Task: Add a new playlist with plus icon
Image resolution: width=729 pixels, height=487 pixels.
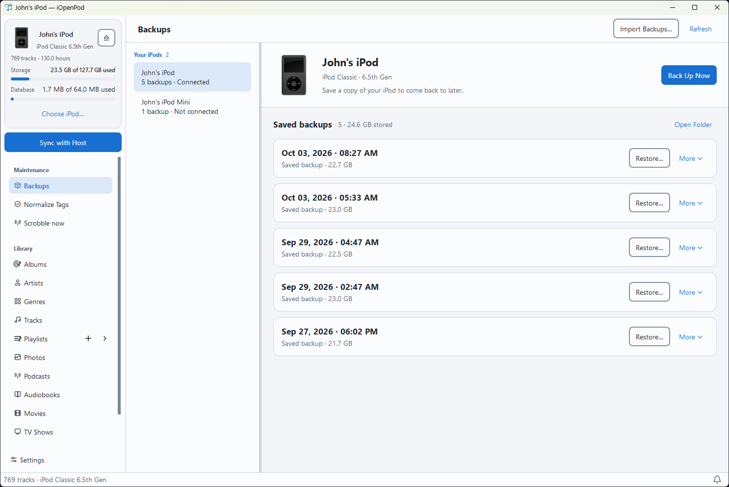Action: pos(88,338)
